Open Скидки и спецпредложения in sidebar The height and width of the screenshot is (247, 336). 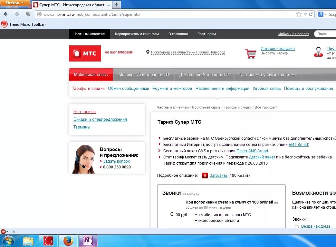[x=100, y=119]
